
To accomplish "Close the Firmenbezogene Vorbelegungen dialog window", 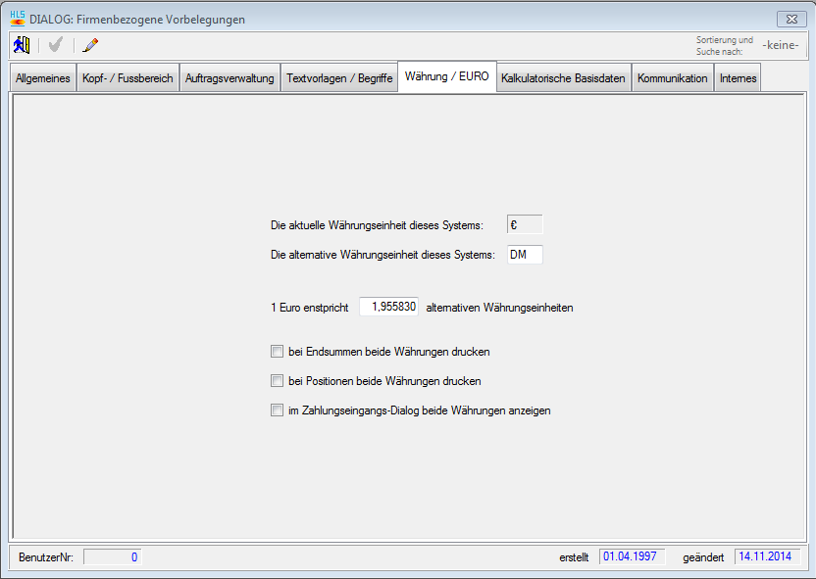I will pyautogui.click(x=790, y=19).
